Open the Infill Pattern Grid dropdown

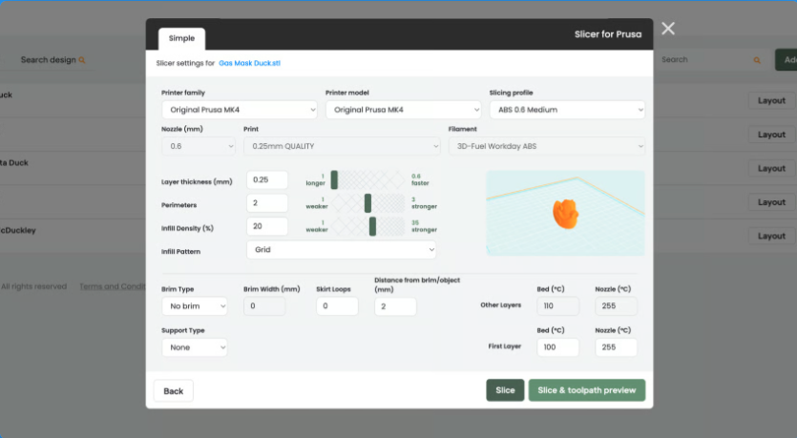pyautogui.click(x=341, y=249)
